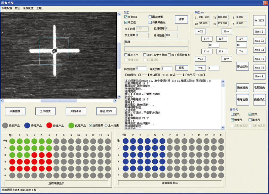Click the Z↑ axis button
This screenshot has width=269, height=194.
point(241,39)
